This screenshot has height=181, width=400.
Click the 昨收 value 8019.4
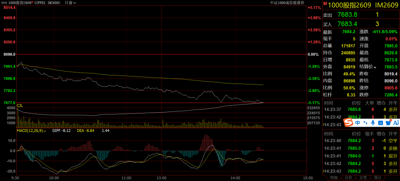(391, 74)
